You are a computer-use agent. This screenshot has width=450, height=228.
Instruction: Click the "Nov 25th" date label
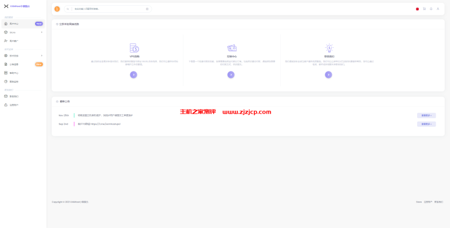[x=63, y=115]
